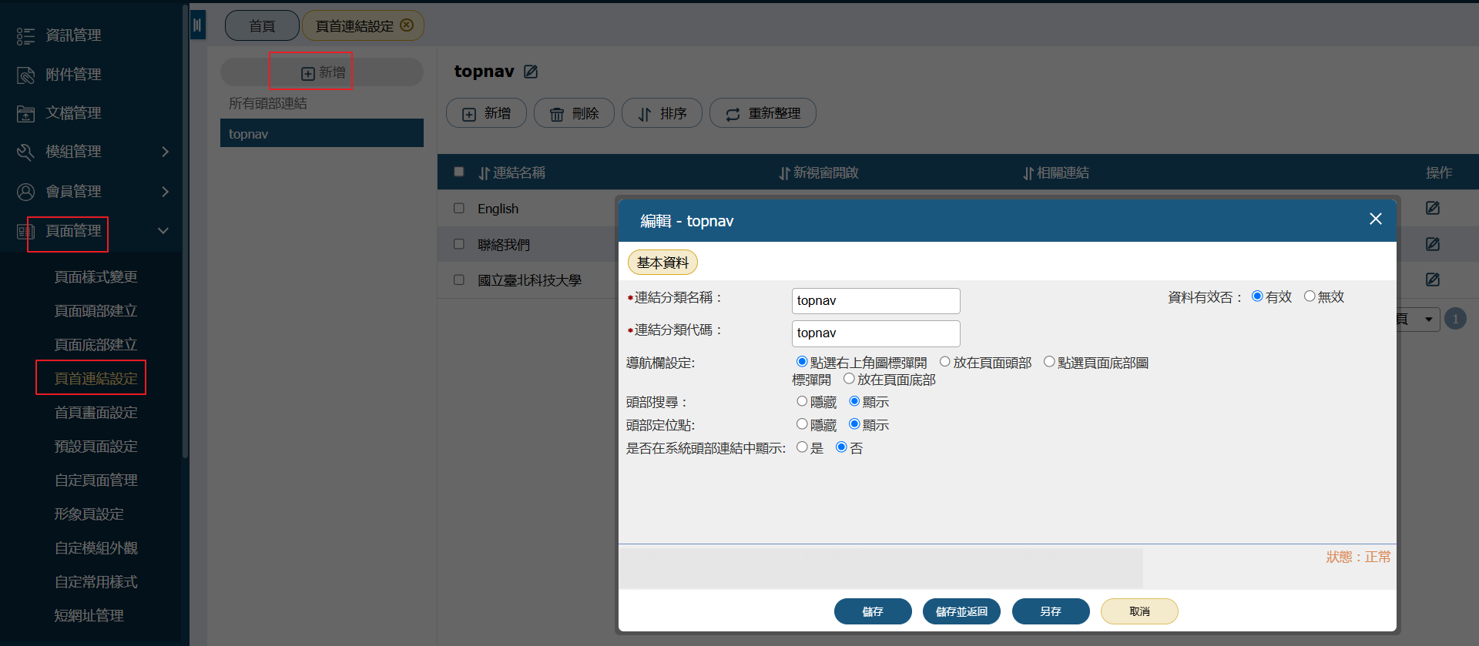Open 形象頁設定 menu item
The height and width of the screenshot is (646, 1479).
89,514
